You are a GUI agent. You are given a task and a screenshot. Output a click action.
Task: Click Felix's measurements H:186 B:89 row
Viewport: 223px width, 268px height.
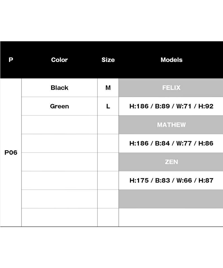171,106
